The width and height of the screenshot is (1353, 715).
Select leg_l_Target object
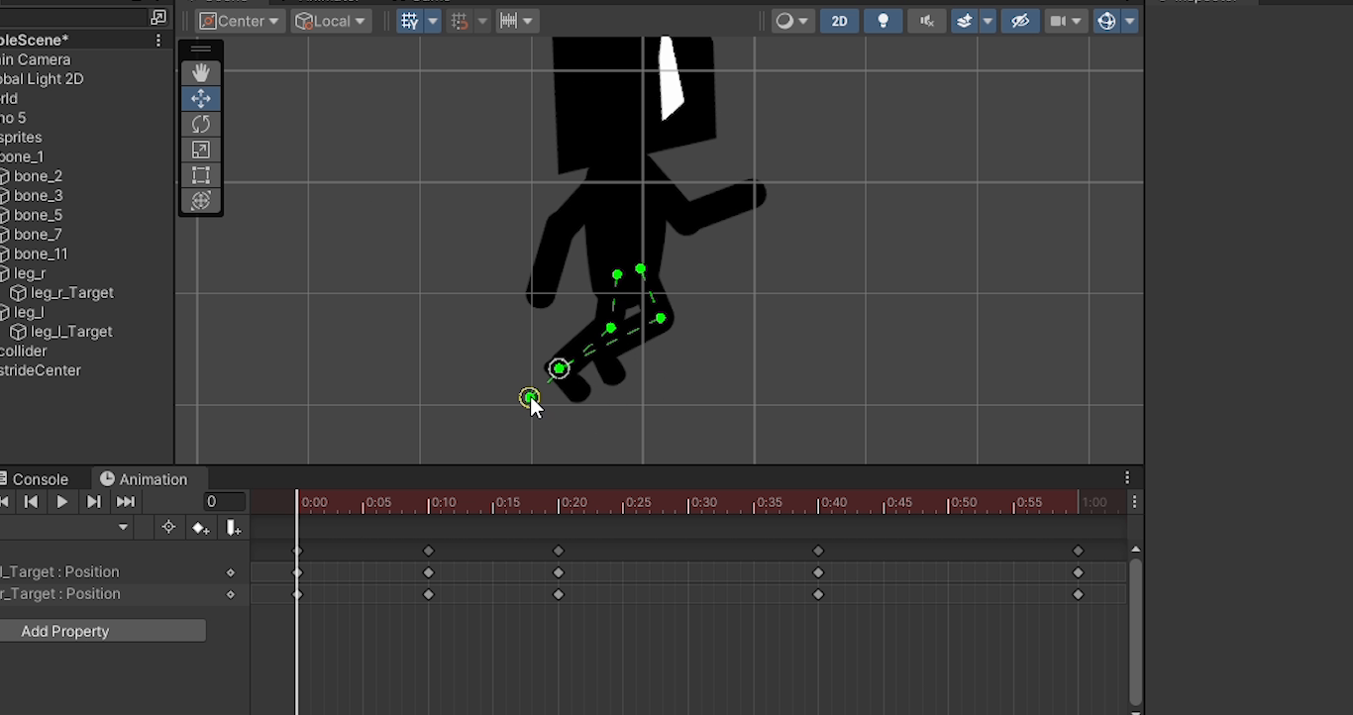pyautogui.click(x=71, y=332)
